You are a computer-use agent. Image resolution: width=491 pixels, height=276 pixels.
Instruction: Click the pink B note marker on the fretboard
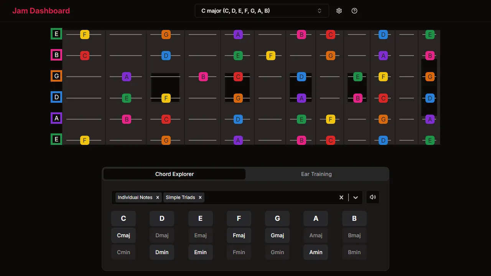pos(203,77)
